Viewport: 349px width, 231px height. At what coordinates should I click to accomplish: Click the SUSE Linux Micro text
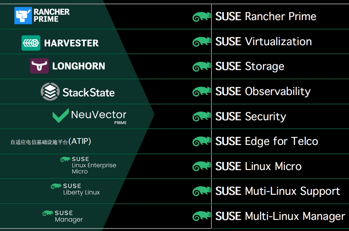(258, 166)
